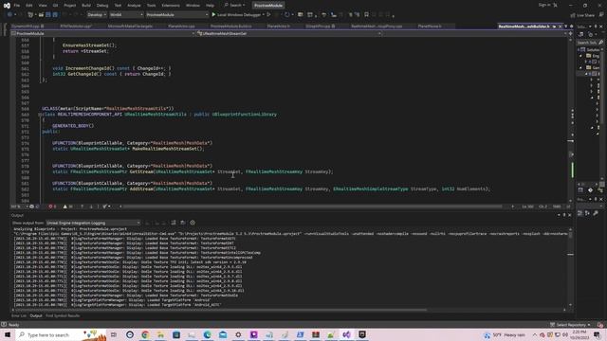Screen dimensions: 607x341
Task: Open the document tab list dropdown
Action: (566, 27)
